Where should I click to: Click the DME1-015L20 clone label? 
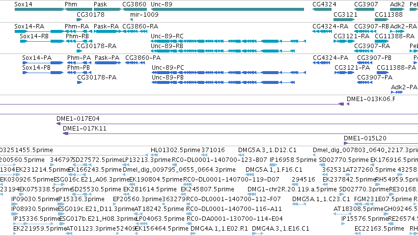[x=365, y=138]
